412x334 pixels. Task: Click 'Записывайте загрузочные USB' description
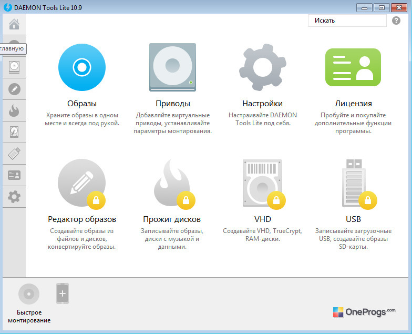[x=353, y=239]
